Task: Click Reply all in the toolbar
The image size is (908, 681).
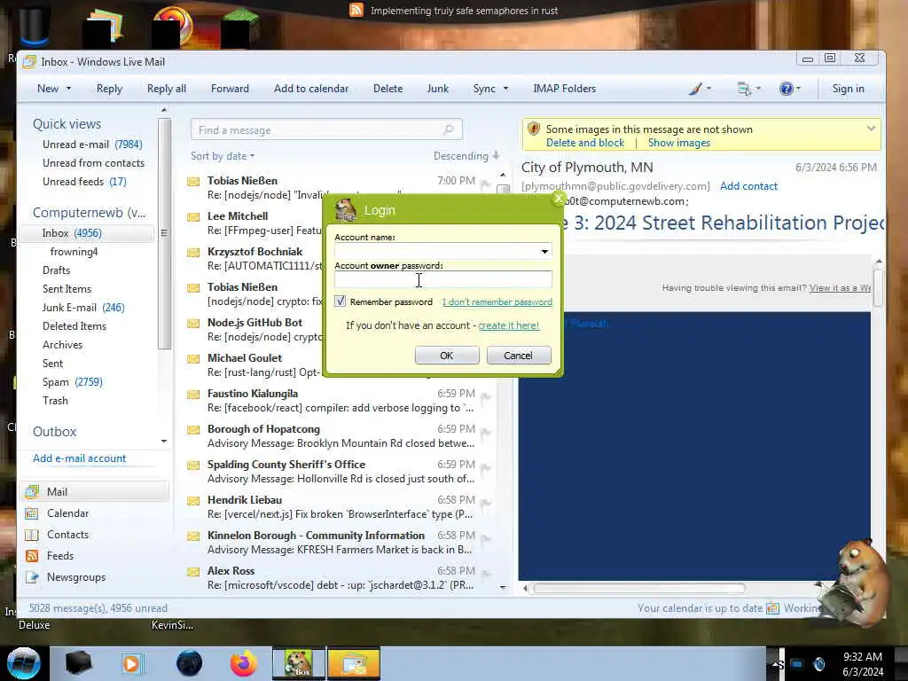Action: (166, 89)
